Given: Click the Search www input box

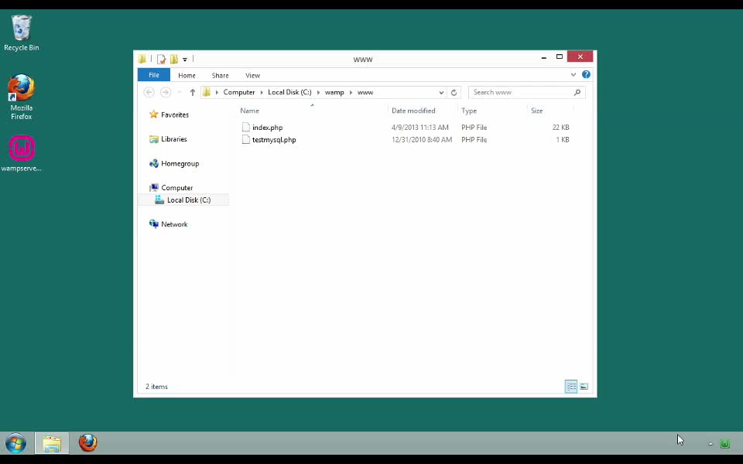Looking at the screenshot, I should [521, 92].
